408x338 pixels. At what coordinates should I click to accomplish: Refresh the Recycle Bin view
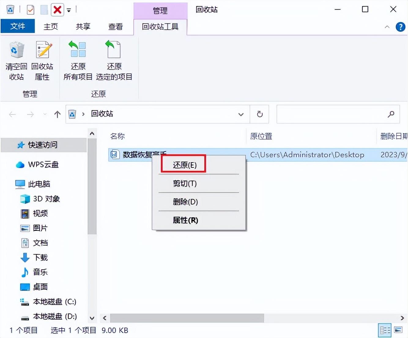pyautogui.click(x=260, y=114)
